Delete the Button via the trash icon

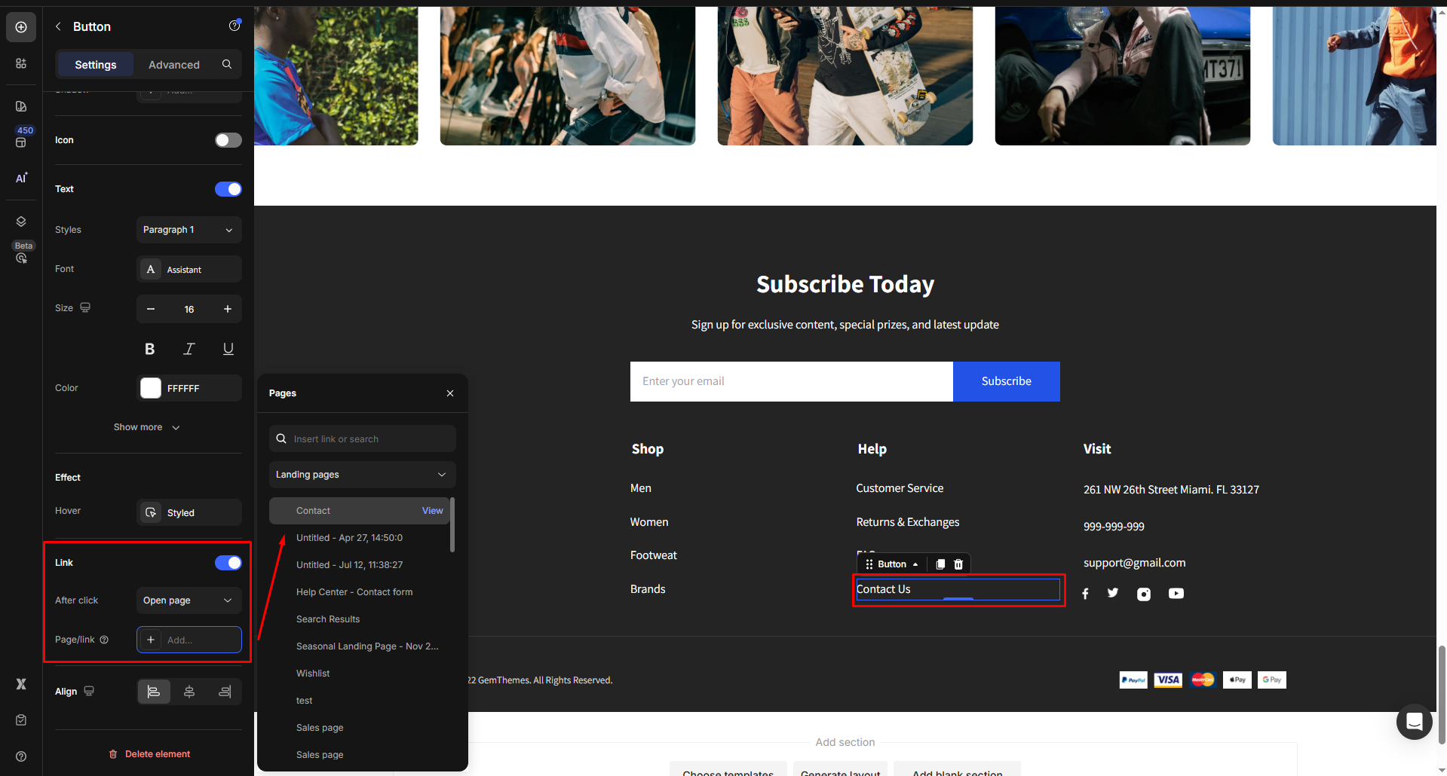(958, 564)
